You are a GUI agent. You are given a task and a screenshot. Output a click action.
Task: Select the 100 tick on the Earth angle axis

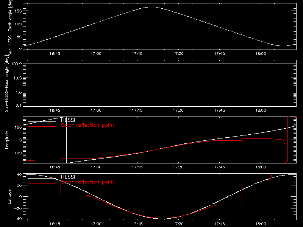18,24
